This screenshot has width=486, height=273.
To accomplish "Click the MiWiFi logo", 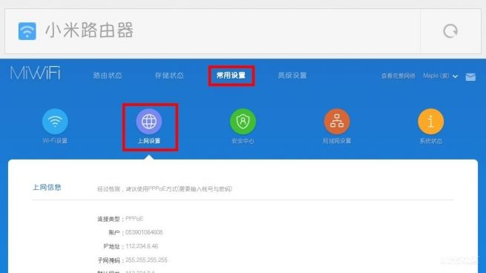I will tap(36, 73).
